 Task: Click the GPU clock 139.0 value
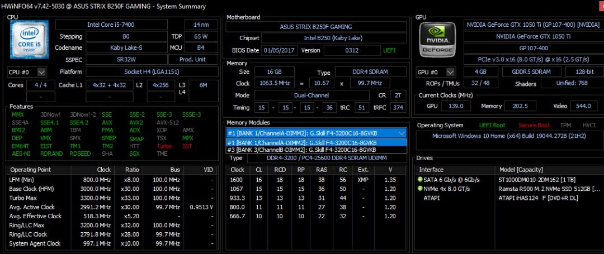pyautogui.click(x=455, y=107)
